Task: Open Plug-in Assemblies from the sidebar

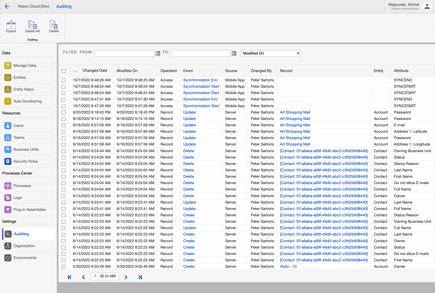Action: [29, 210]
